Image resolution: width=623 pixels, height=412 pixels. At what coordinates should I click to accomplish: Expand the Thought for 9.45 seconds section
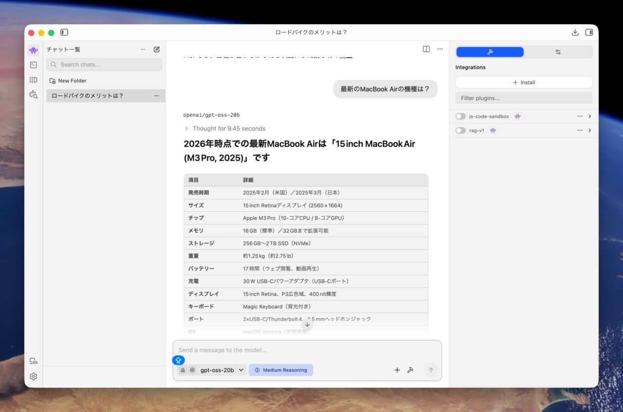click(224, 129)
